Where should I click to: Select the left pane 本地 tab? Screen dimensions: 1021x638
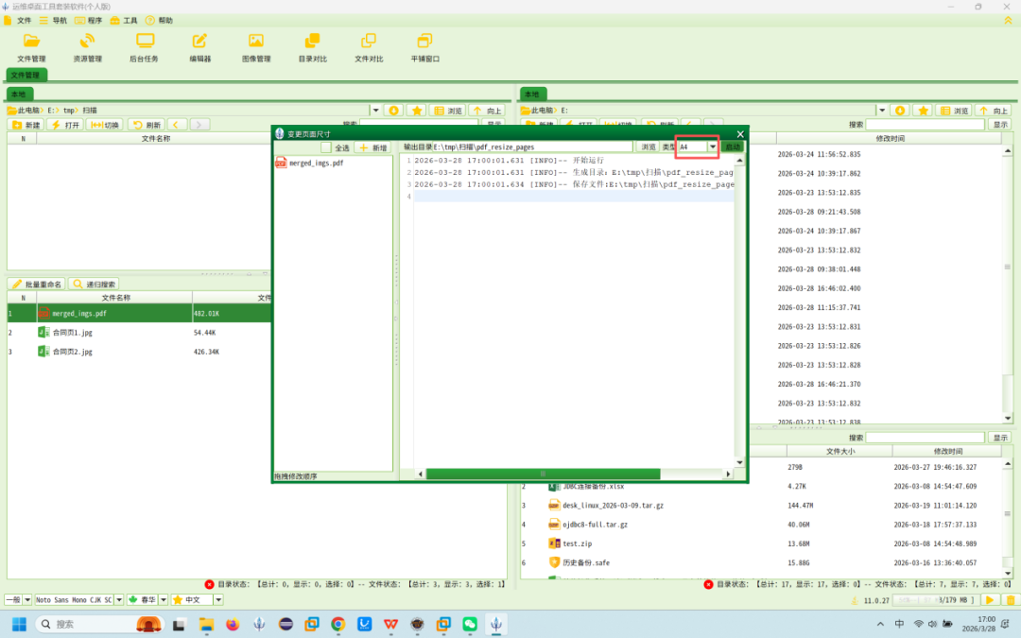click(20, 95)
